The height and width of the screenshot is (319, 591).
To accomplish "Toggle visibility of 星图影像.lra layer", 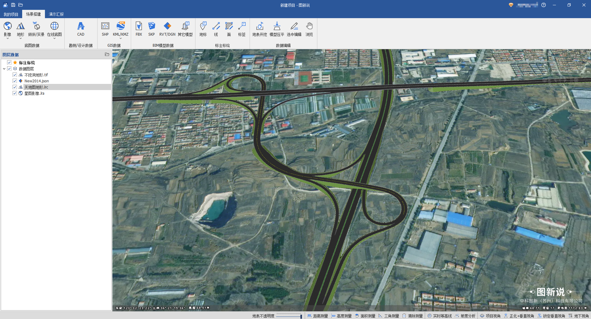I will [15, 93].
